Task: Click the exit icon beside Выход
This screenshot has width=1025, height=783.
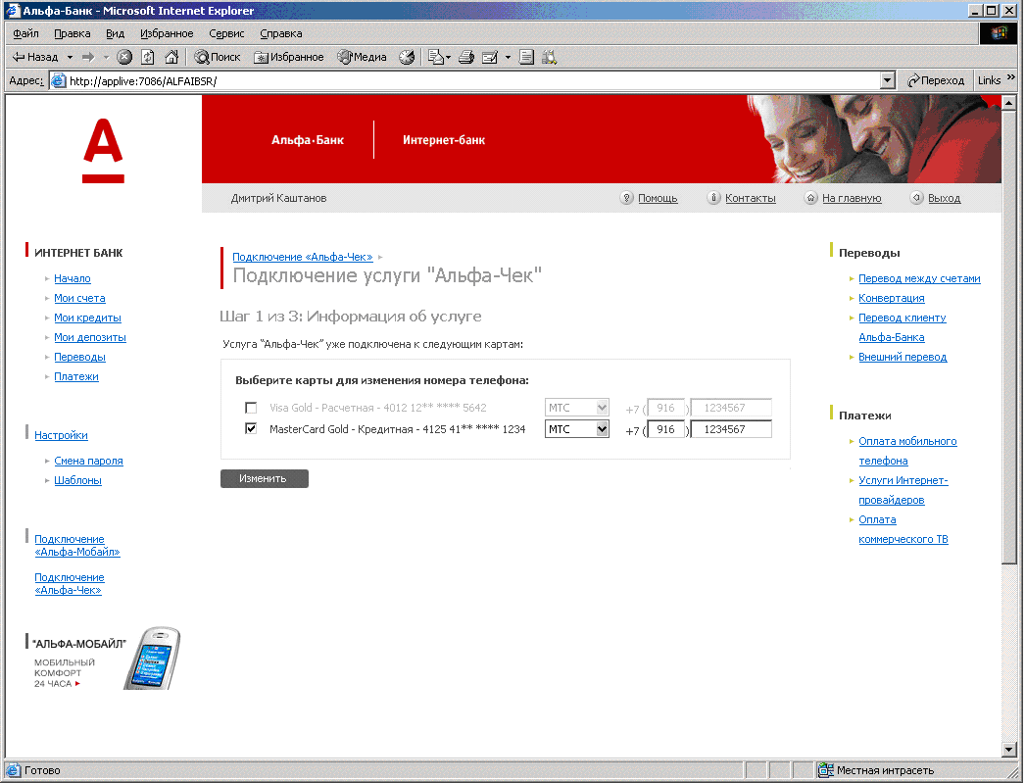Action: [916, 198]
